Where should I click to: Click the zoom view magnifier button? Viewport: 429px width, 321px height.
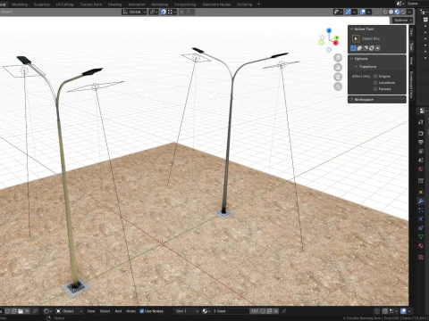tap(338, 58)
